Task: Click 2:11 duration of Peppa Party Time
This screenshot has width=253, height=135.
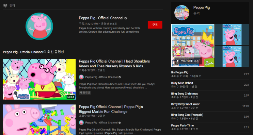Action: [246, 127]
